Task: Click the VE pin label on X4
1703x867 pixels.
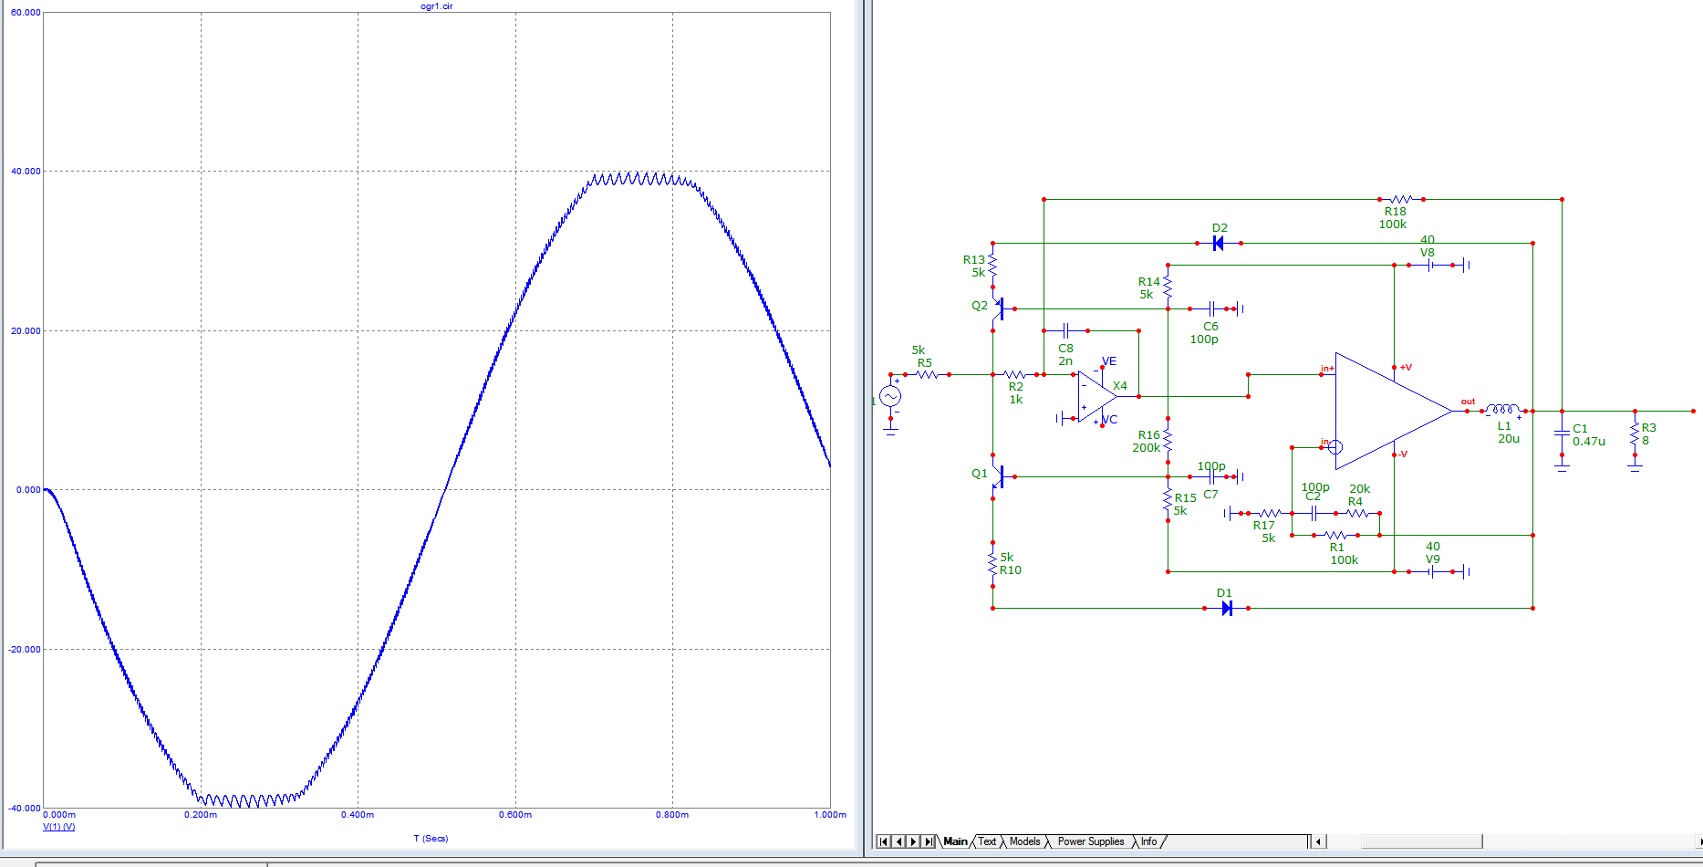Action: (1109, 361)
